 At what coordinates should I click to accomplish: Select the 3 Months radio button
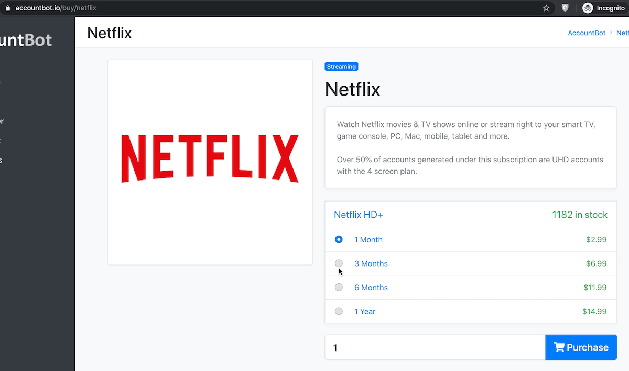click(339, 263)
